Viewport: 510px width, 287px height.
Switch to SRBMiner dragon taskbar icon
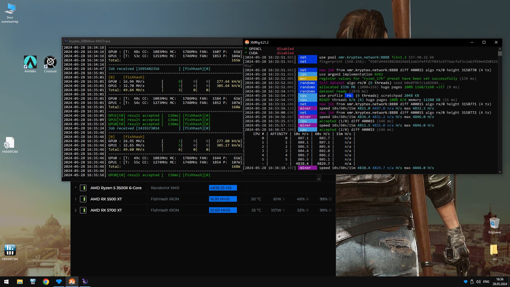tap(85, 282)
